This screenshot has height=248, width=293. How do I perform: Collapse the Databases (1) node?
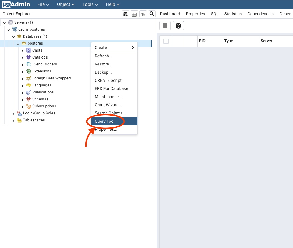13,37
